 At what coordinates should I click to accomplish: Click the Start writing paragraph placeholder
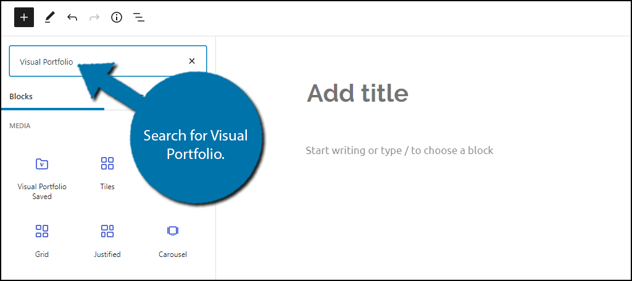(399, 150)
